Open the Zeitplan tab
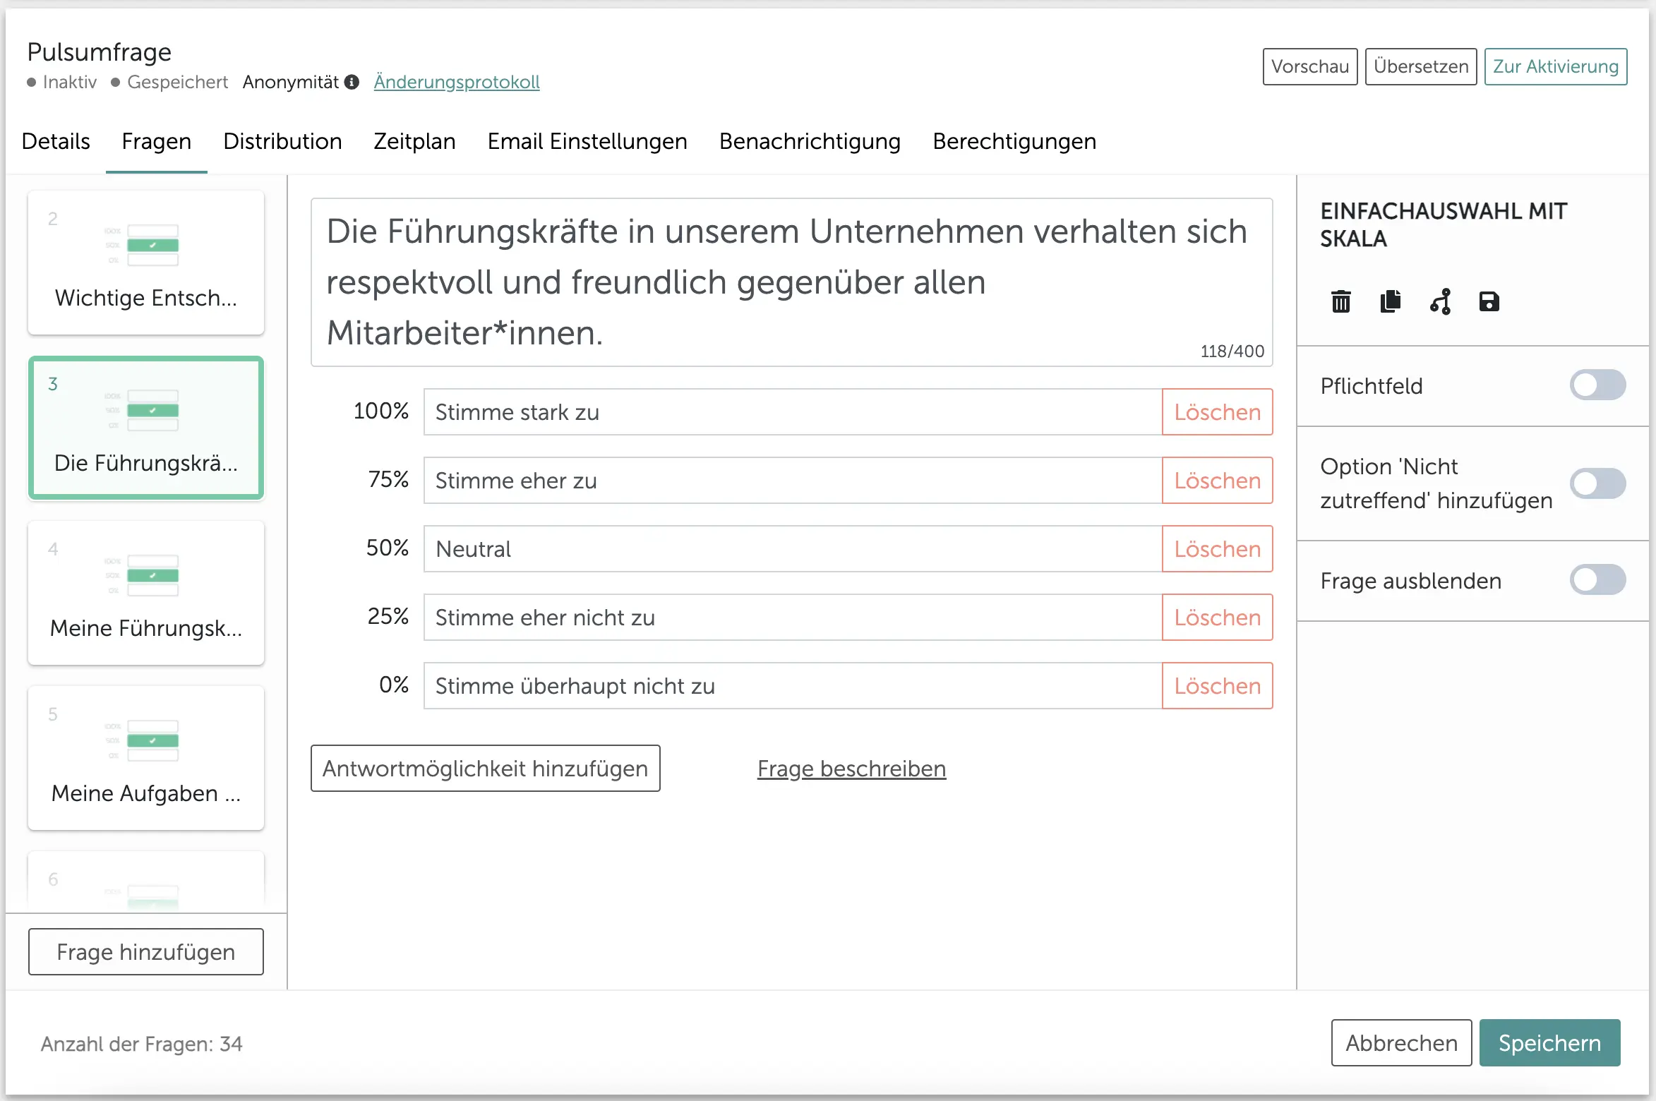This screenshot has width=1656, height=1101. [x=414, y=141]
